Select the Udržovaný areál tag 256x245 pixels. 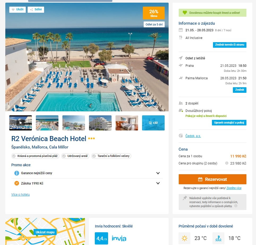pos(75,156)
